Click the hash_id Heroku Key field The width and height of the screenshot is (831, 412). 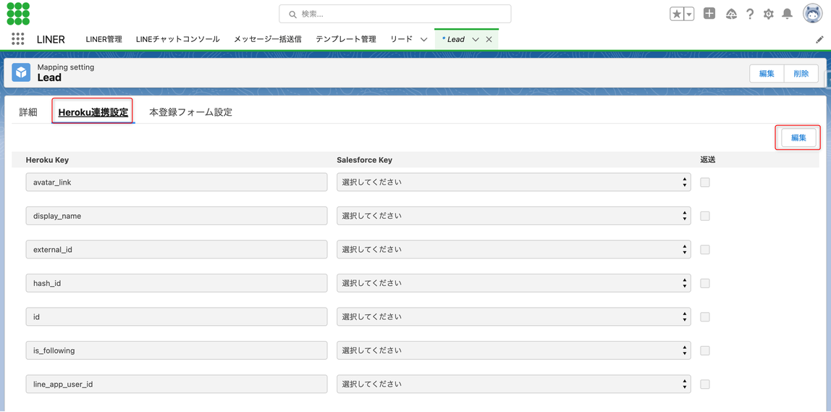pyautogui.click(x=177, y=283)
